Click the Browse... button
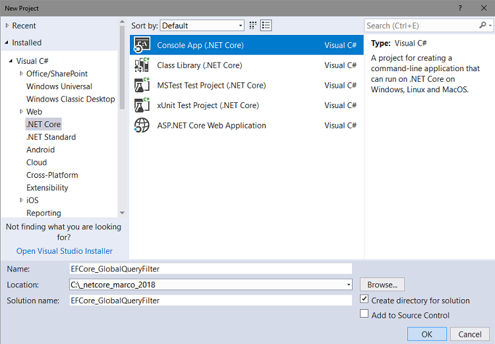495x344 pixels. point(382,285)
